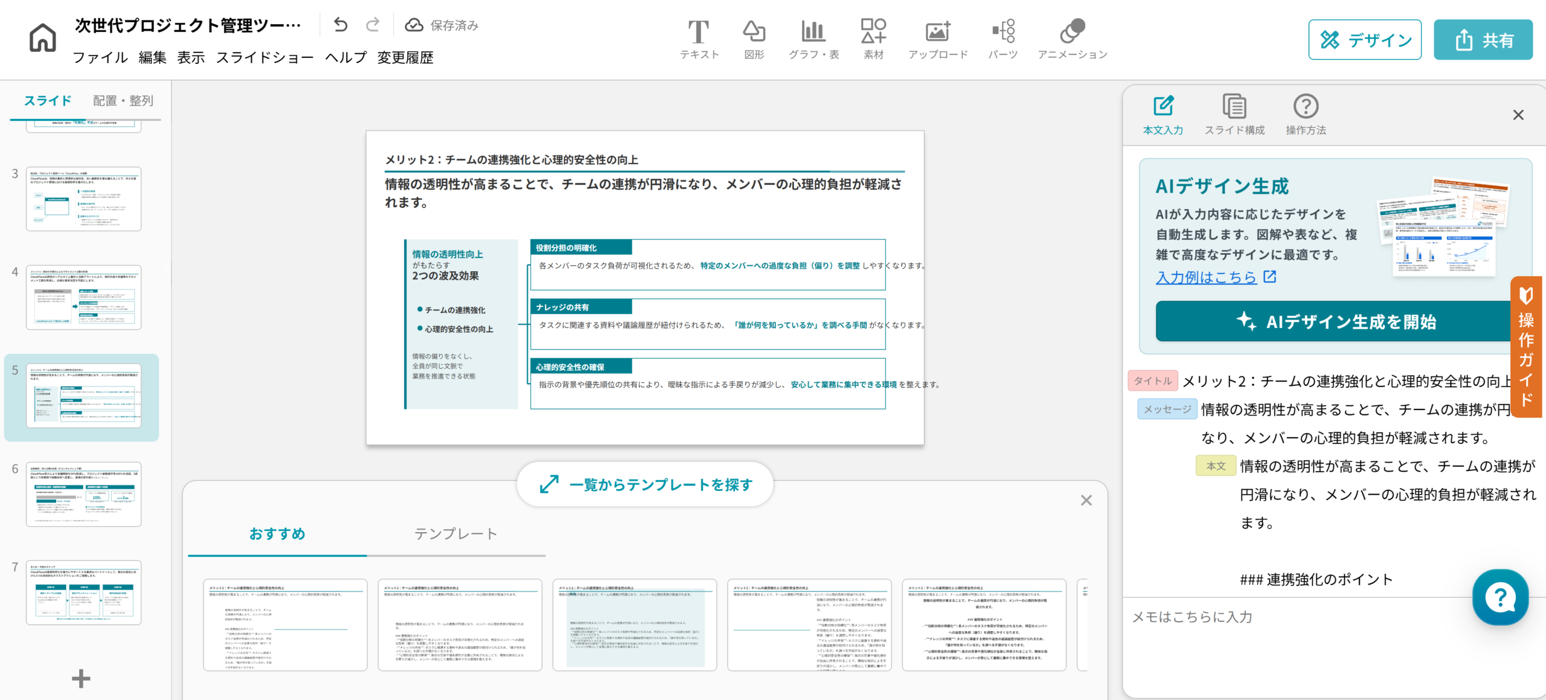Close the right side panel
1546x700 pixels.
click(x=1518, y=115)
